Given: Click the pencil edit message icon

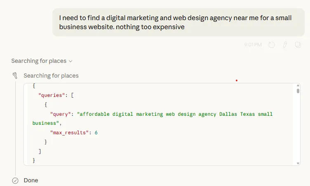Looking at the screenshot, I should click(x=284, y=45).
